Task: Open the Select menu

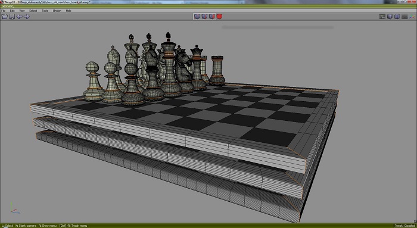Action: coord(33,11)
